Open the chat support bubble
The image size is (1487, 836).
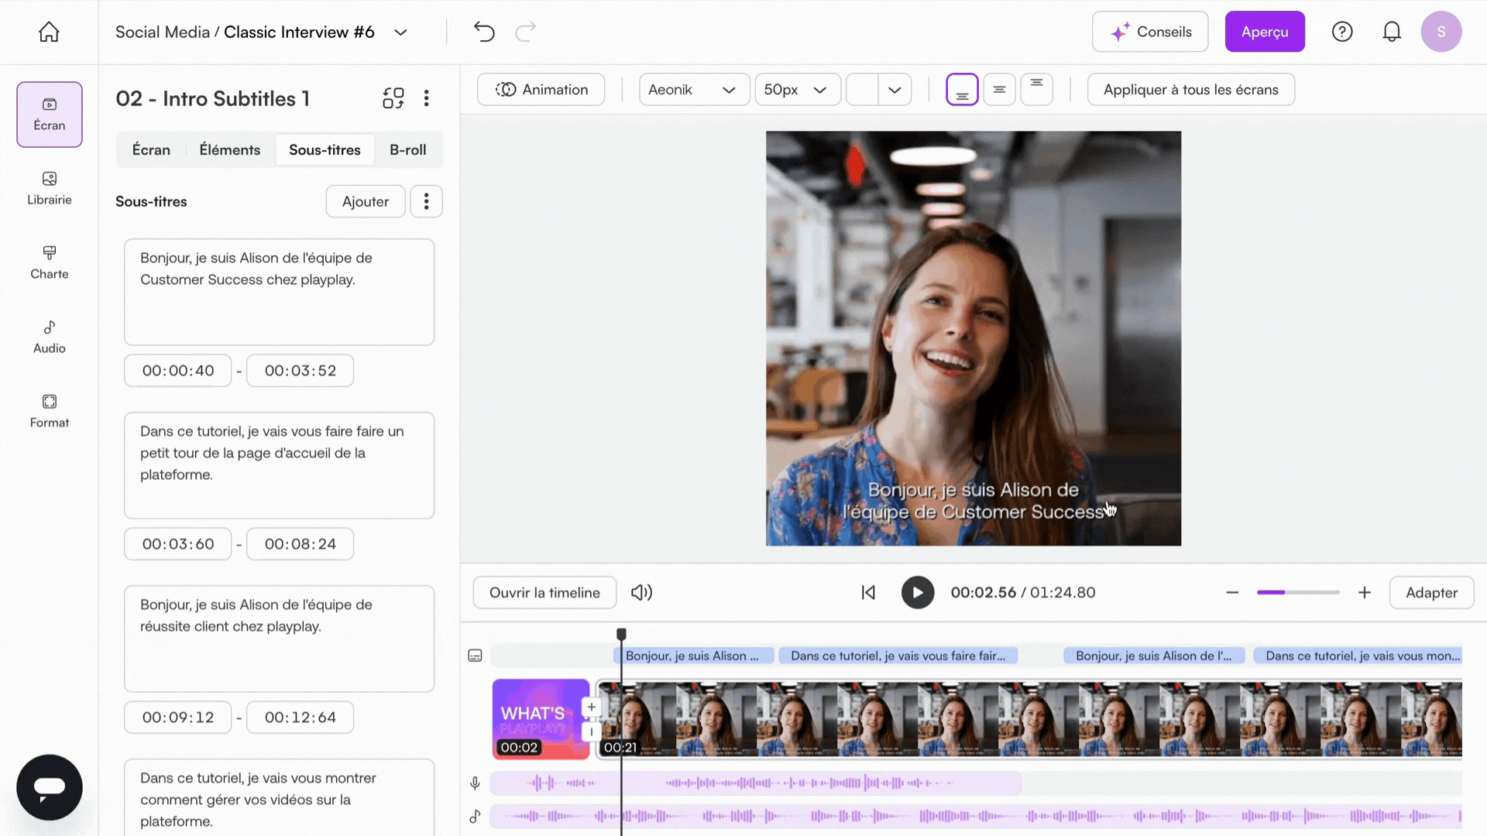click(50, 786)
